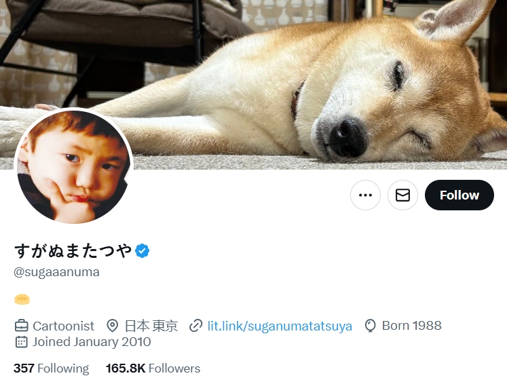Click the display name すがぬまたつや
This screenshot has width=507, height=380.
pyautogui.click(x=73, y=250)
